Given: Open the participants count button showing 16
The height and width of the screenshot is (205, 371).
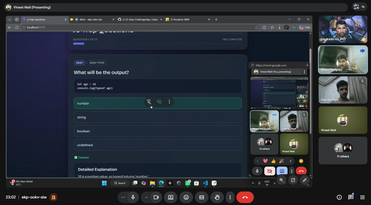Looking at the screenshot, I should [x=360, y=7].
